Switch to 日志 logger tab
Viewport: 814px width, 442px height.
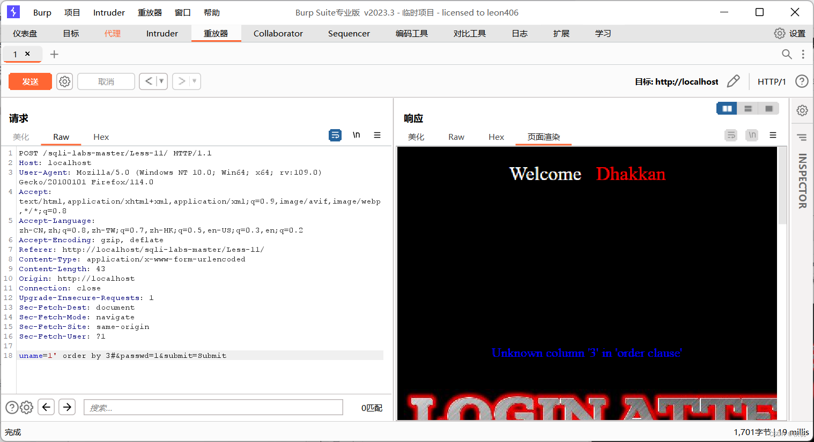(520, 33)
